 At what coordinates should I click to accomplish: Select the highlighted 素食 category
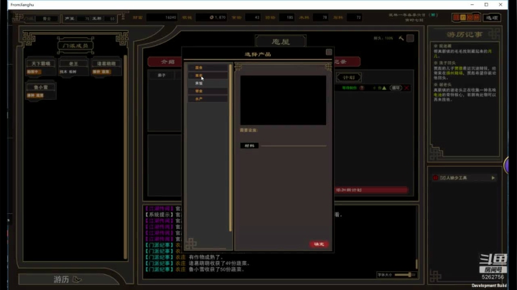pos(208,75)
